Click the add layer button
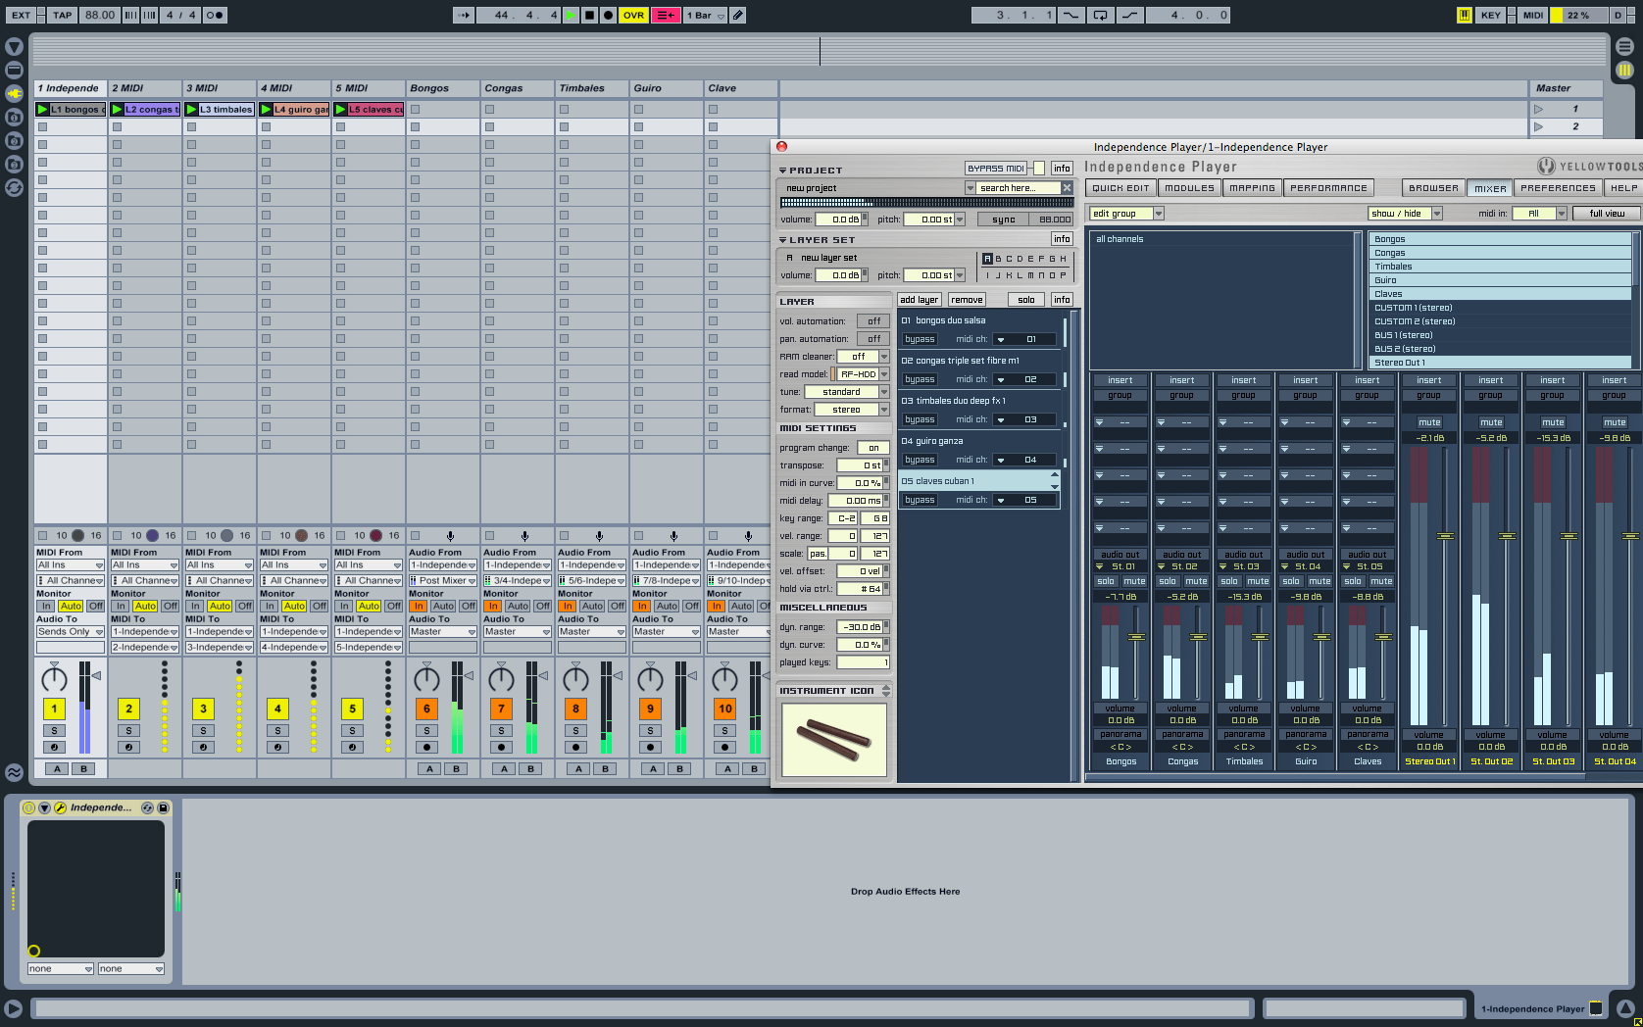 point(919,300)
